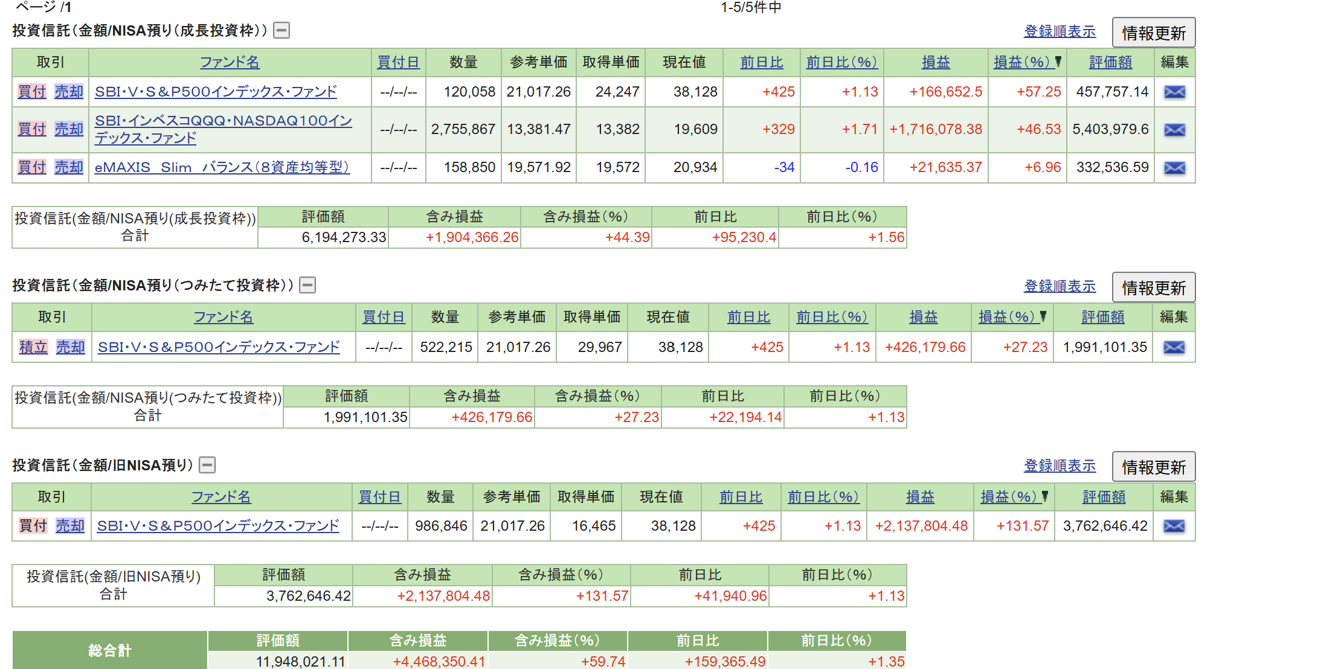The height and width of the screenshot is (669, 1341).
Task: Collapse the 成長投資枠 section with minus icon
Action: pos(281,30)
